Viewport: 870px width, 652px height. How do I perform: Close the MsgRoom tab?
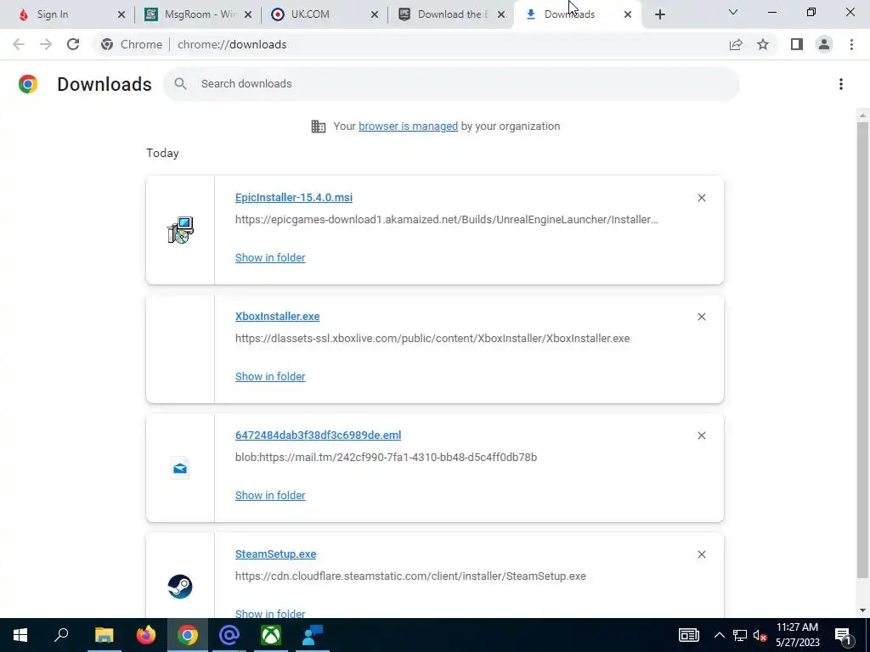(248, 15)
